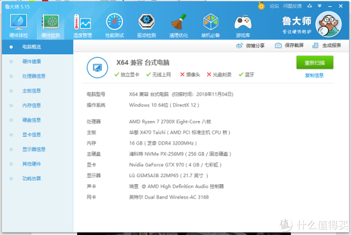Screen dimensions: 351x235
Task: Click the AMD High Definition Audio text
Action: (x=177, y=186)
